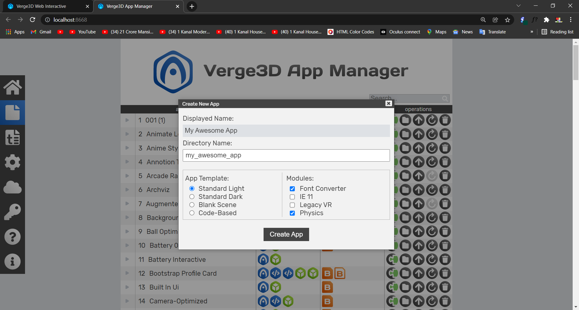Run Battery Interactive Verge3D app icon
Viewport: 579px width, 310px height.
click(x=263, y=259)
